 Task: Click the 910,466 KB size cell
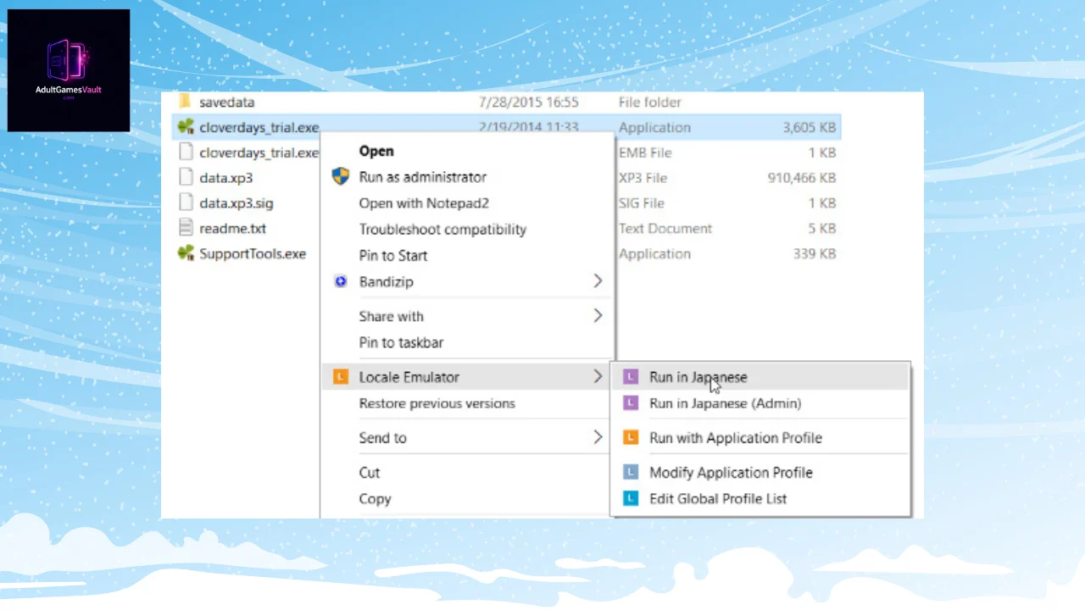pos(801,178)
